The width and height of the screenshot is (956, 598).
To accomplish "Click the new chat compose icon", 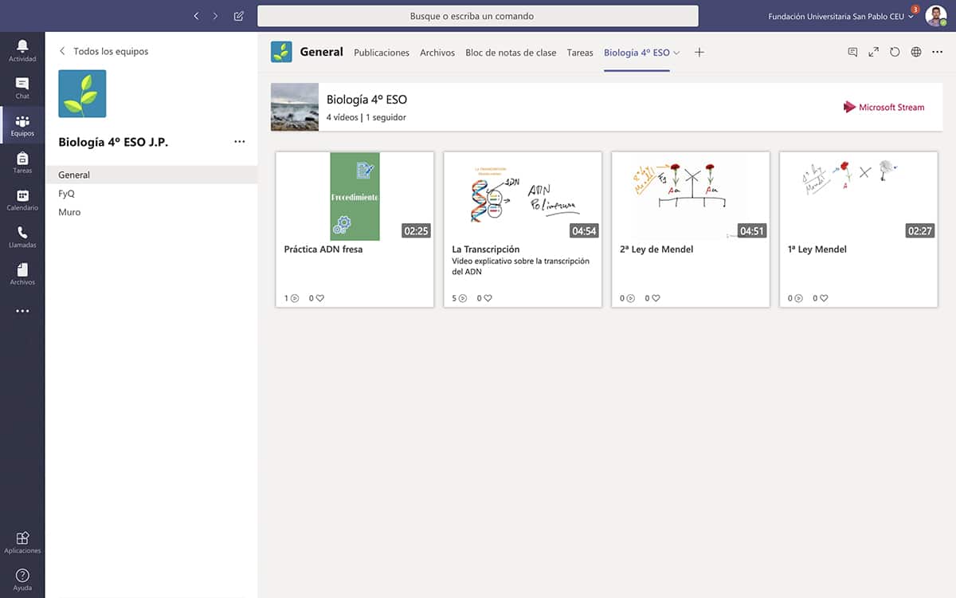I will [239, 16].
